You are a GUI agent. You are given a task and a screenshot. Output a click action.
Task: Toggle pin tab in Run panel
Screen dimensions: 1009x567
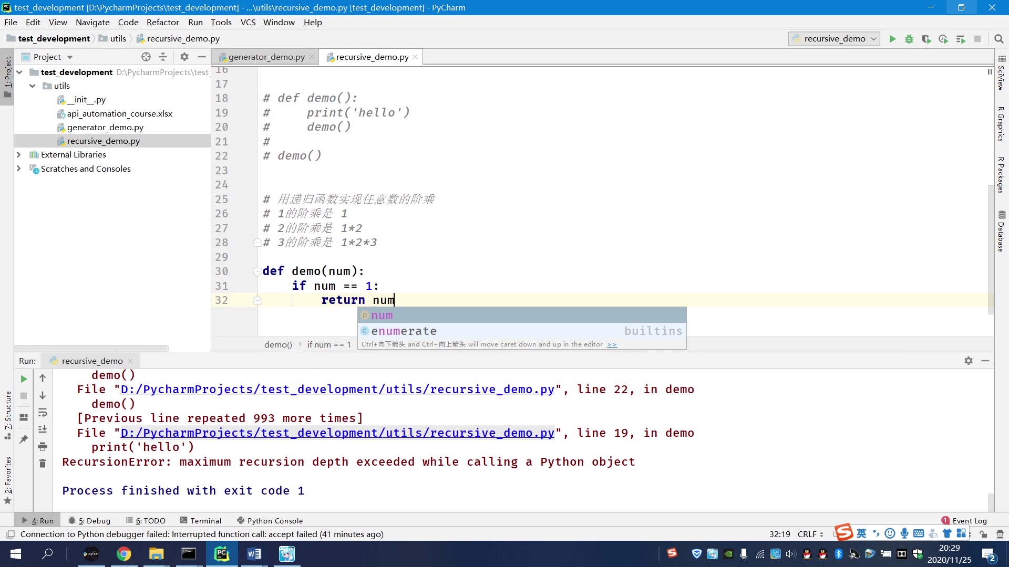[x=24, y=439]
